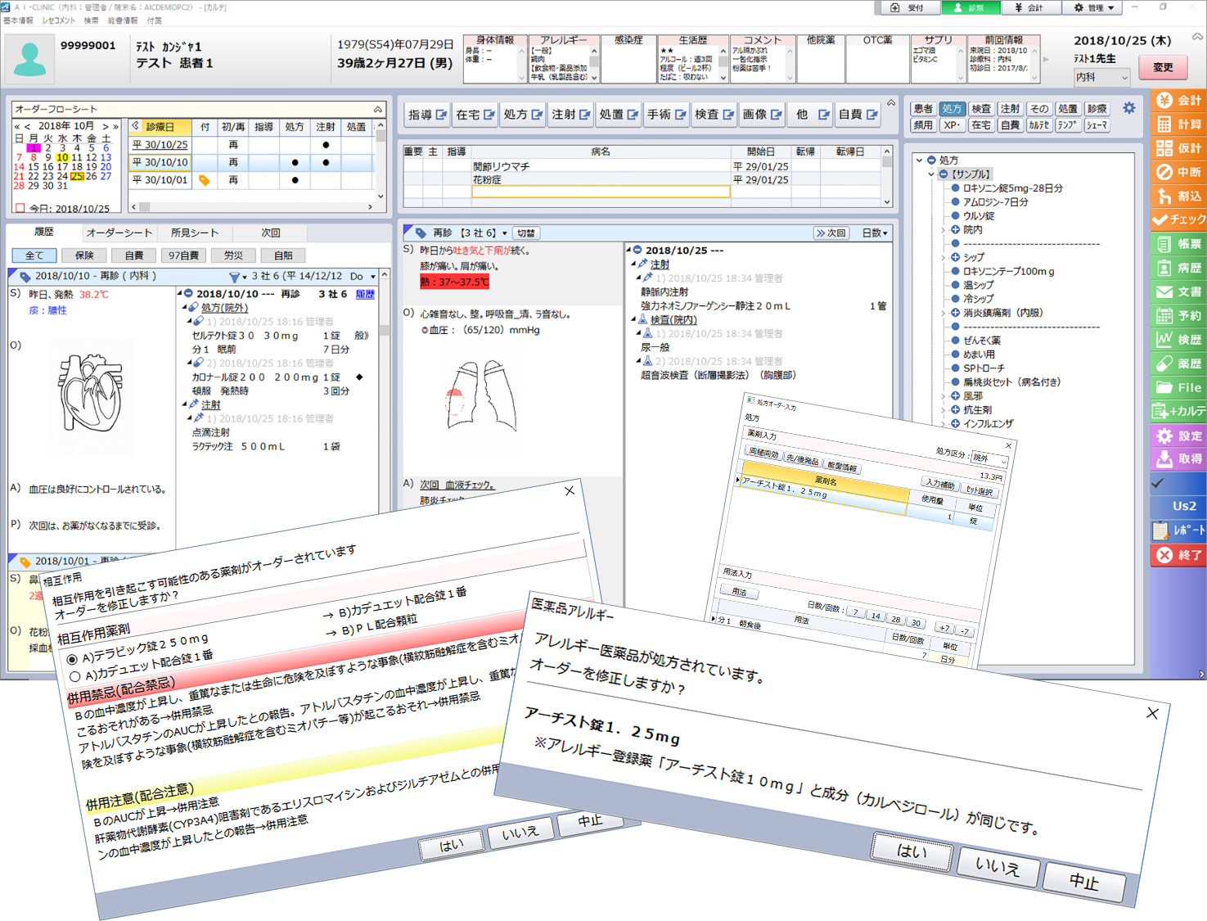Viewport: 1207px width, 921px height.
Task: Click the orange tag icon in 30/10/01 row
Action: (204, 180)
